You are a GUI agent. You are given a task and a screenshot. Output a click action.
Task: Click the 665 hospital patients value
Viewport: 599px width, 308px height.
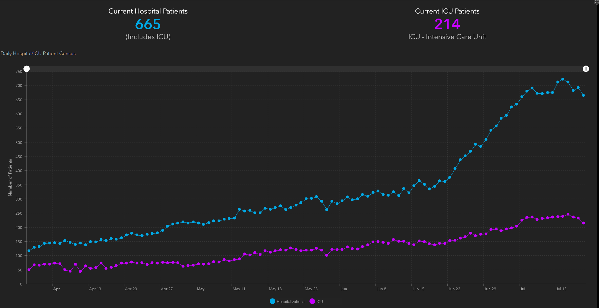[x=148, y=24]
